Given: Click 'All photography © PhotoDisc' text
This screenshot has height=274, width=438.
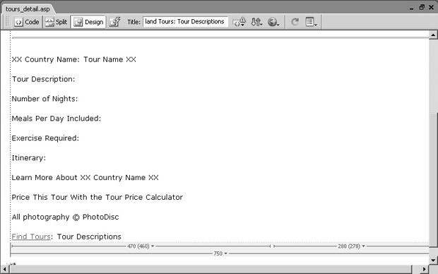Looking at the screenshot, I should point(66,217).
